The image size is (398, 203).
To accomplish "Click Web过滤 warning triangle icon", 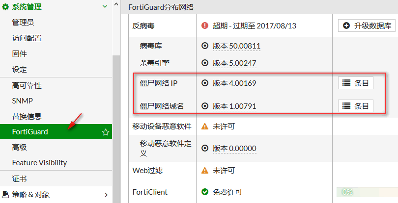I will click(205, 170).
